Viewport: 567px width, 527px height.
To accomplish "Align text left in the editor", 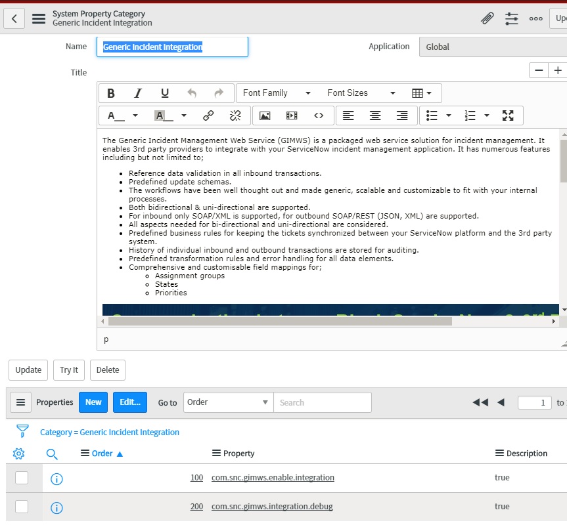I will (x=348, y=116).
